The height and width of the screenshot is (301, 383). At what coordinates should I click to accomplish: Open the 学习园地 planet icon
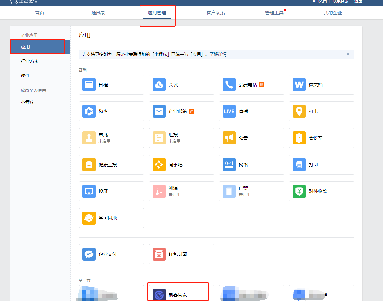tap(89, 218)
